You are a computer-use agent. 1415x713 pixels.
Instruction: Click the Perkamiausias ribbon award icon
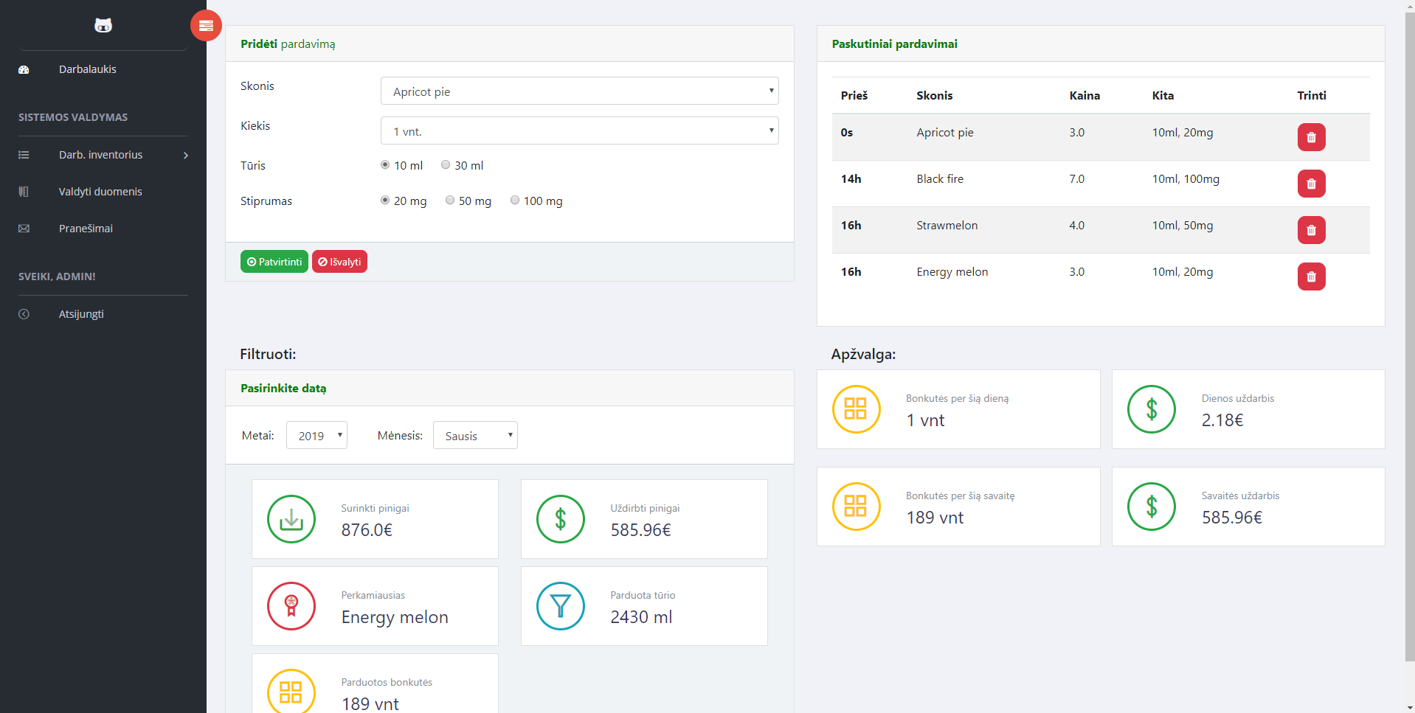pos(291,606)
